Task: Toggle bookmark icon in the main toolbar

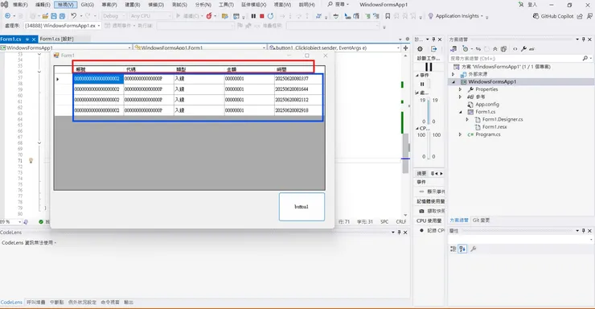Action: pyautogui.click(x=388, y=16)
